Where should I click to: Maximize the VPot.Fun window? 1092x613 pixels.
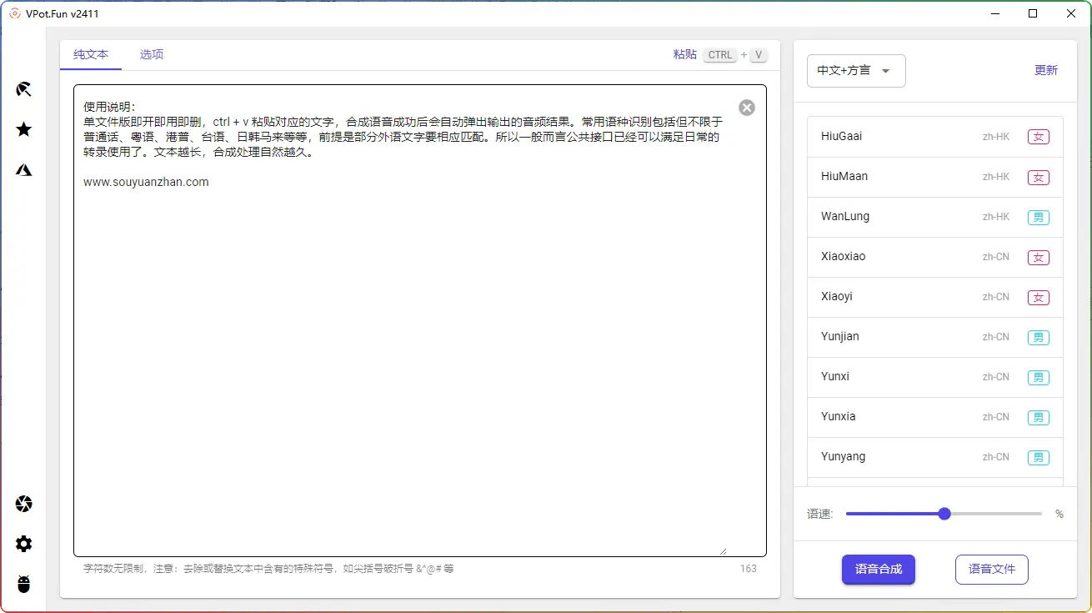[x=1033, y=13]
